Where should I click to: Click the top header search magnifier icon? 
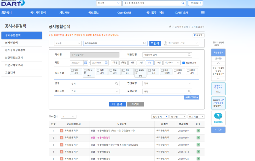(x=183, y=3)
